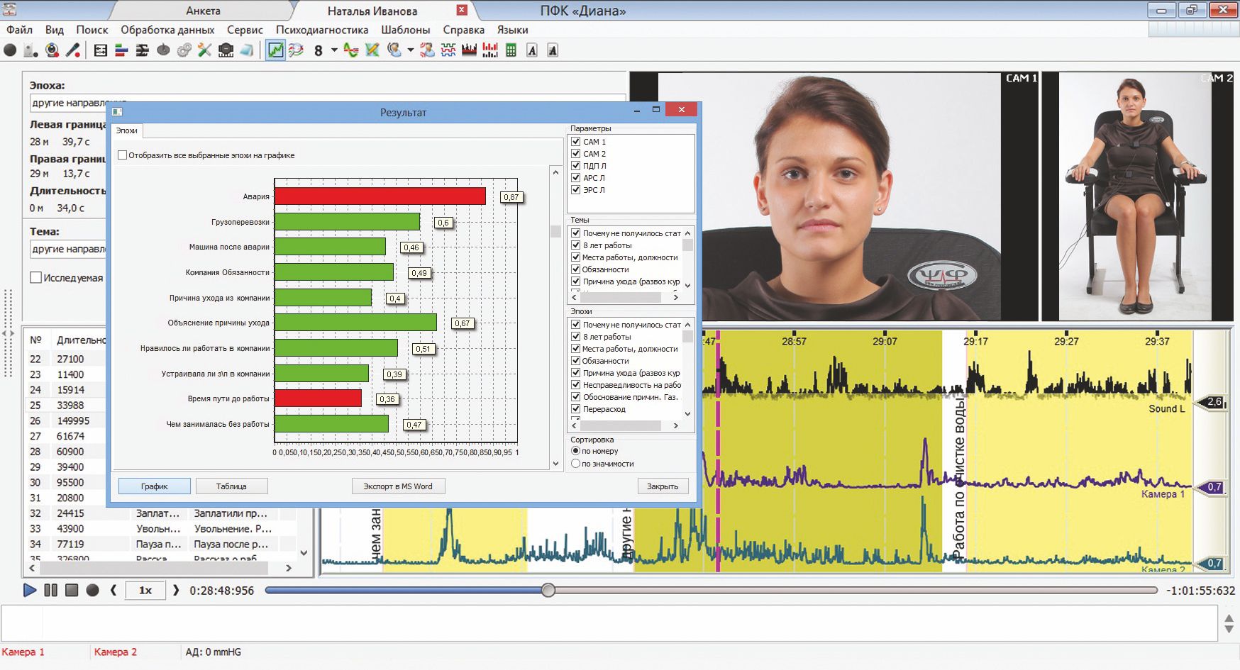Open the Шаблоны menu
The height and width of the screenshot is (670, 1240).
[x=406, y=30]
